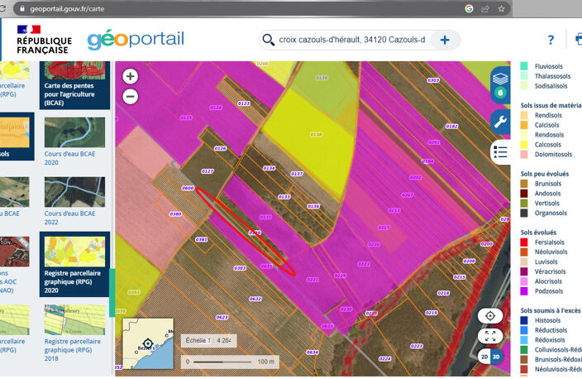This screenshot has width=582, height=379.
Task: Click the Sols évolués heading
Action: click(x=538, y=233)
